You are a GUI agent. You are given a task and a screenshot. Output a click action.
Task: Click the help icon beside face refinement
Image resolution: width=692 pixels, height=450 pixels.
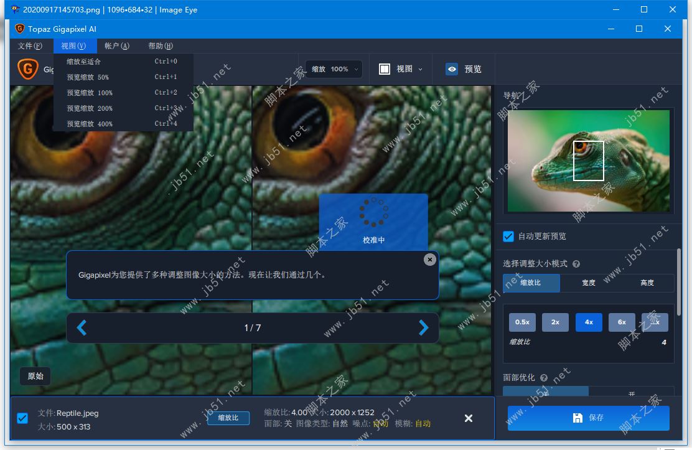(x=544, y=378)
